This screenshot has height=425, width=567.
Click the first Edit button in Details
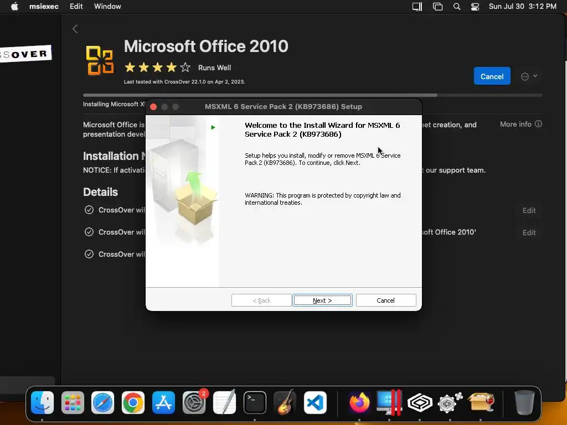click(x=529, y=210)
